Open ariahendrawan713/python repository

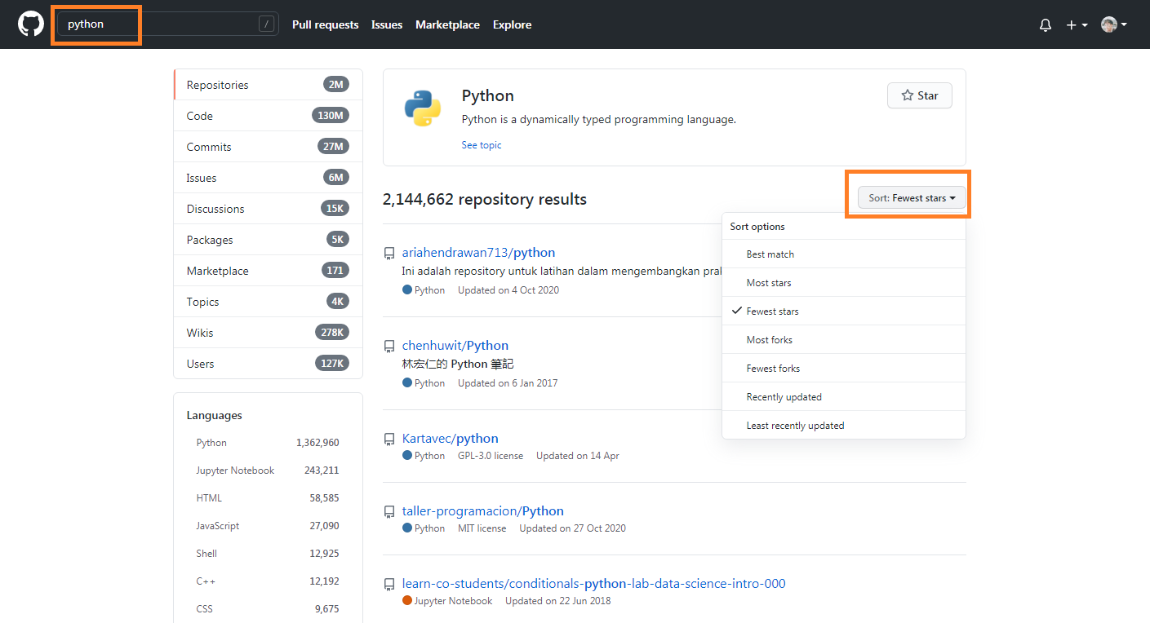[x=478, y=253]
